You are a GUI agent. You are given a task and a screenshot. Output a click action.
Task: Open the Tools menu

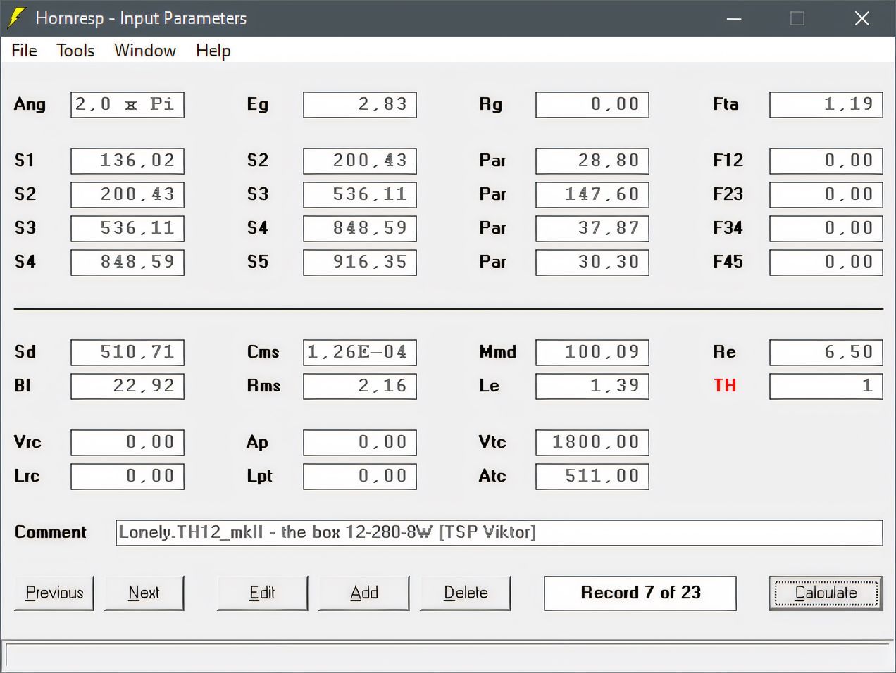(x=75, y=51)
